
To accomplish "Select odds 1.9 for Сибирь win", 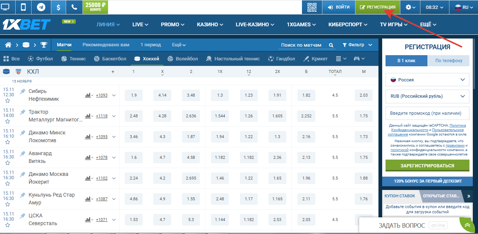I will coord(134,95).
